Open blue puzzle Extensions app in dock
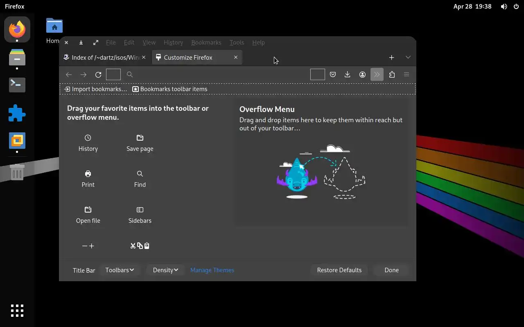 17,113
